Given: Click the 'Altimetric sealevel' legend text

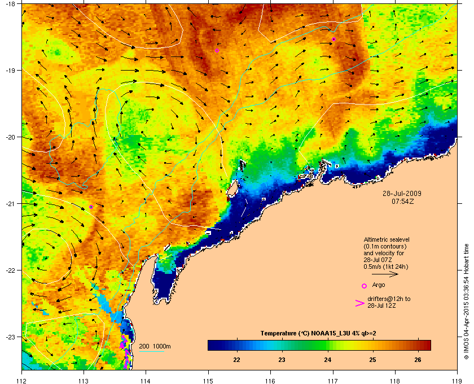Looking at the screenshot, I should tap(387, 239).
